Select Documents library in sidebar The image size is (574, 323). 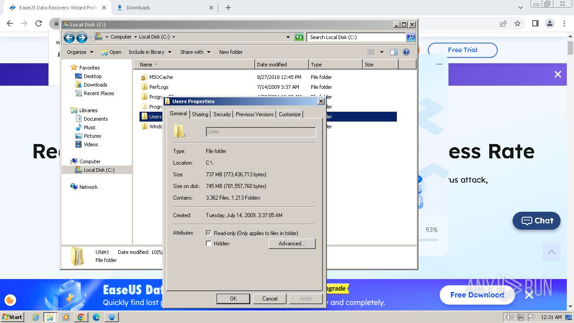96,119
